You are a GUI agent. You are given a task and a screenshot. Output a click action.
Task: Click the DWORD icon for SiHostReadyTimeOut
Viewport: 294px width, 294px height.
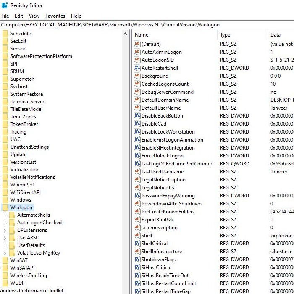[x=137, y=275]
